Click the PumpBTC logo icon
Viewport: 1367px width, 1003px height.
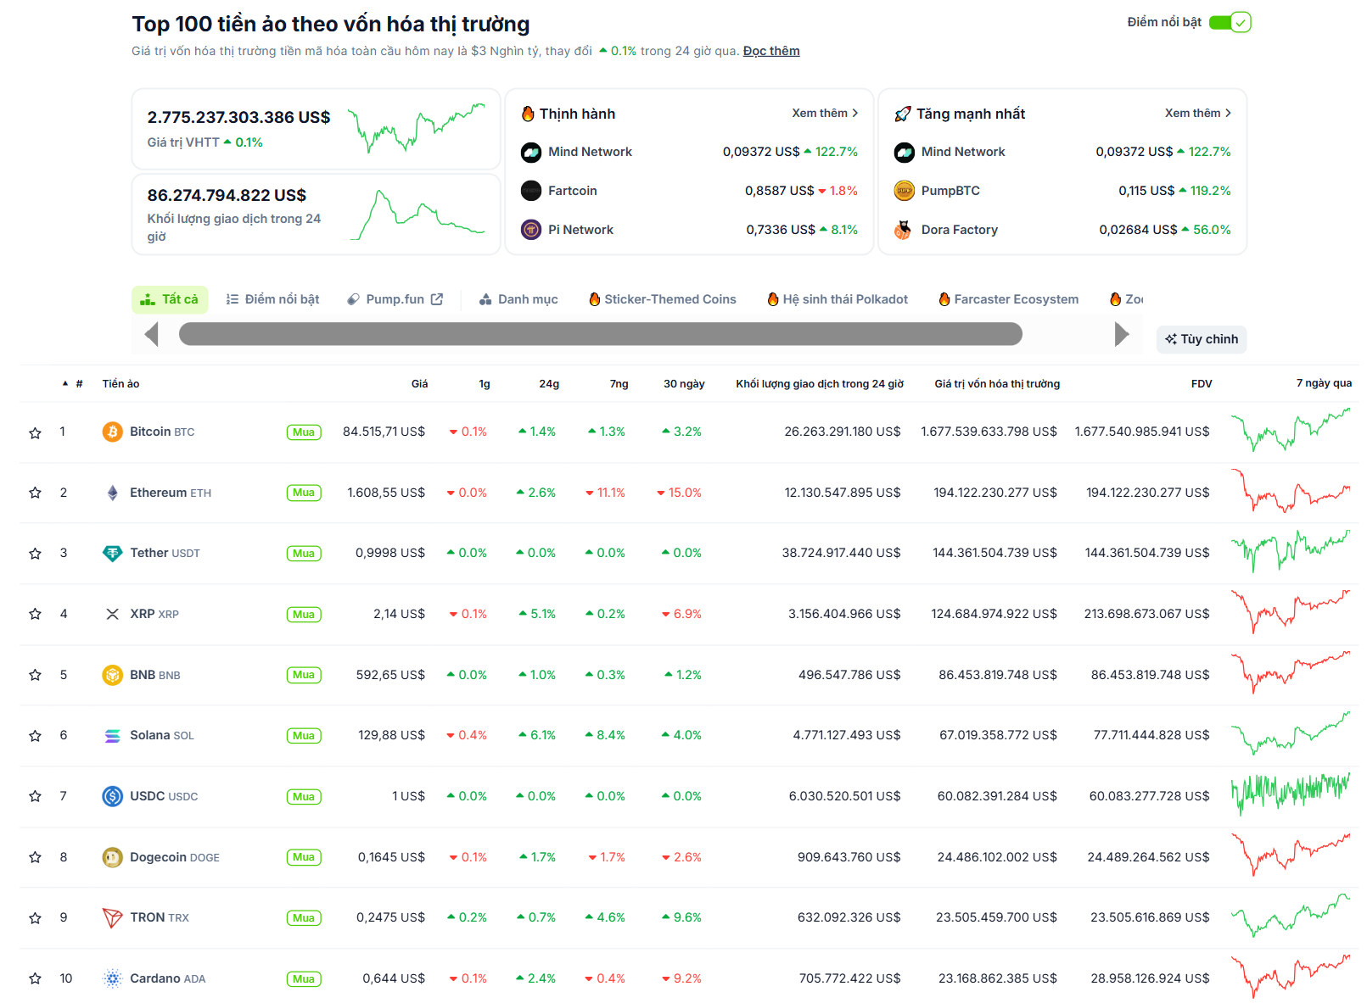(905, 191)
